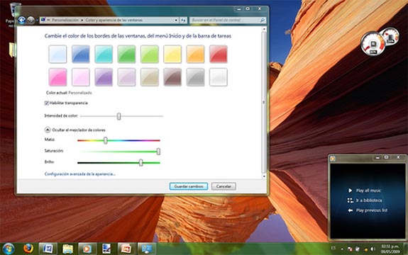Open Configuración avanzada de la apariencia link
The width and height of the screenshot is (408, 255).
[x=80, y=174]
